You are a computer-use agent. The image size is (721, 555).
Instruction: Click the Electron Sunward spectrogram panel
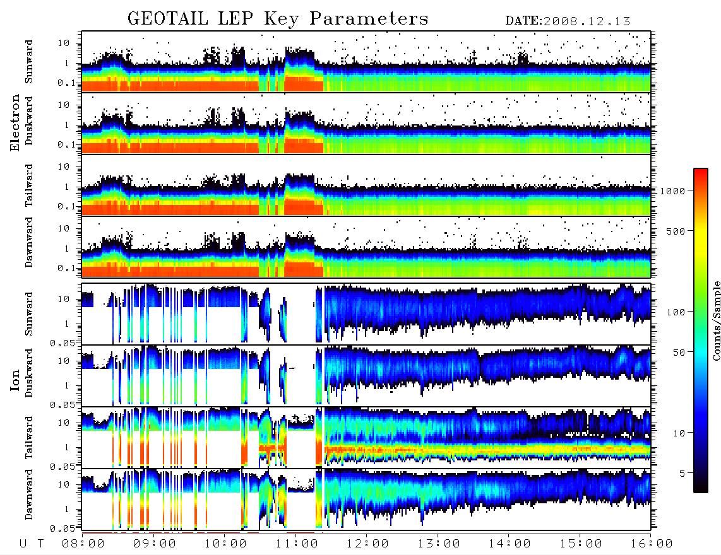coord(366,62)
